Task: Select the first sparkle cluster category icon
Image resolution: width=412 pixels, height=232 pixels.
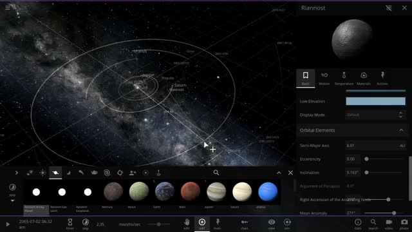Action: click(x=30, y=173)
